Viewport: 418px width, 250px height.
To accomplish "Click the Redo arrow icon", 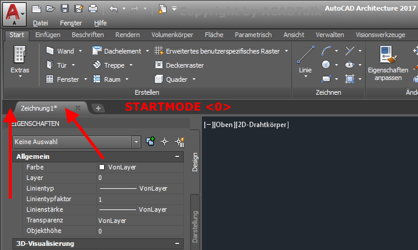I will pos(135,9).
